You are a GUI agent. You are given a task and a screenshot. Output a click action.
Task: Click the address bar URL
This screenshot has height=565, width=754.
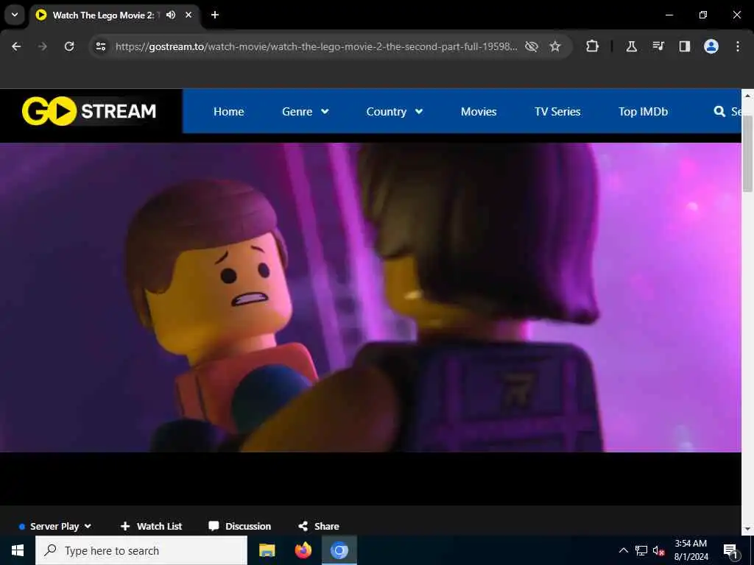317,46
